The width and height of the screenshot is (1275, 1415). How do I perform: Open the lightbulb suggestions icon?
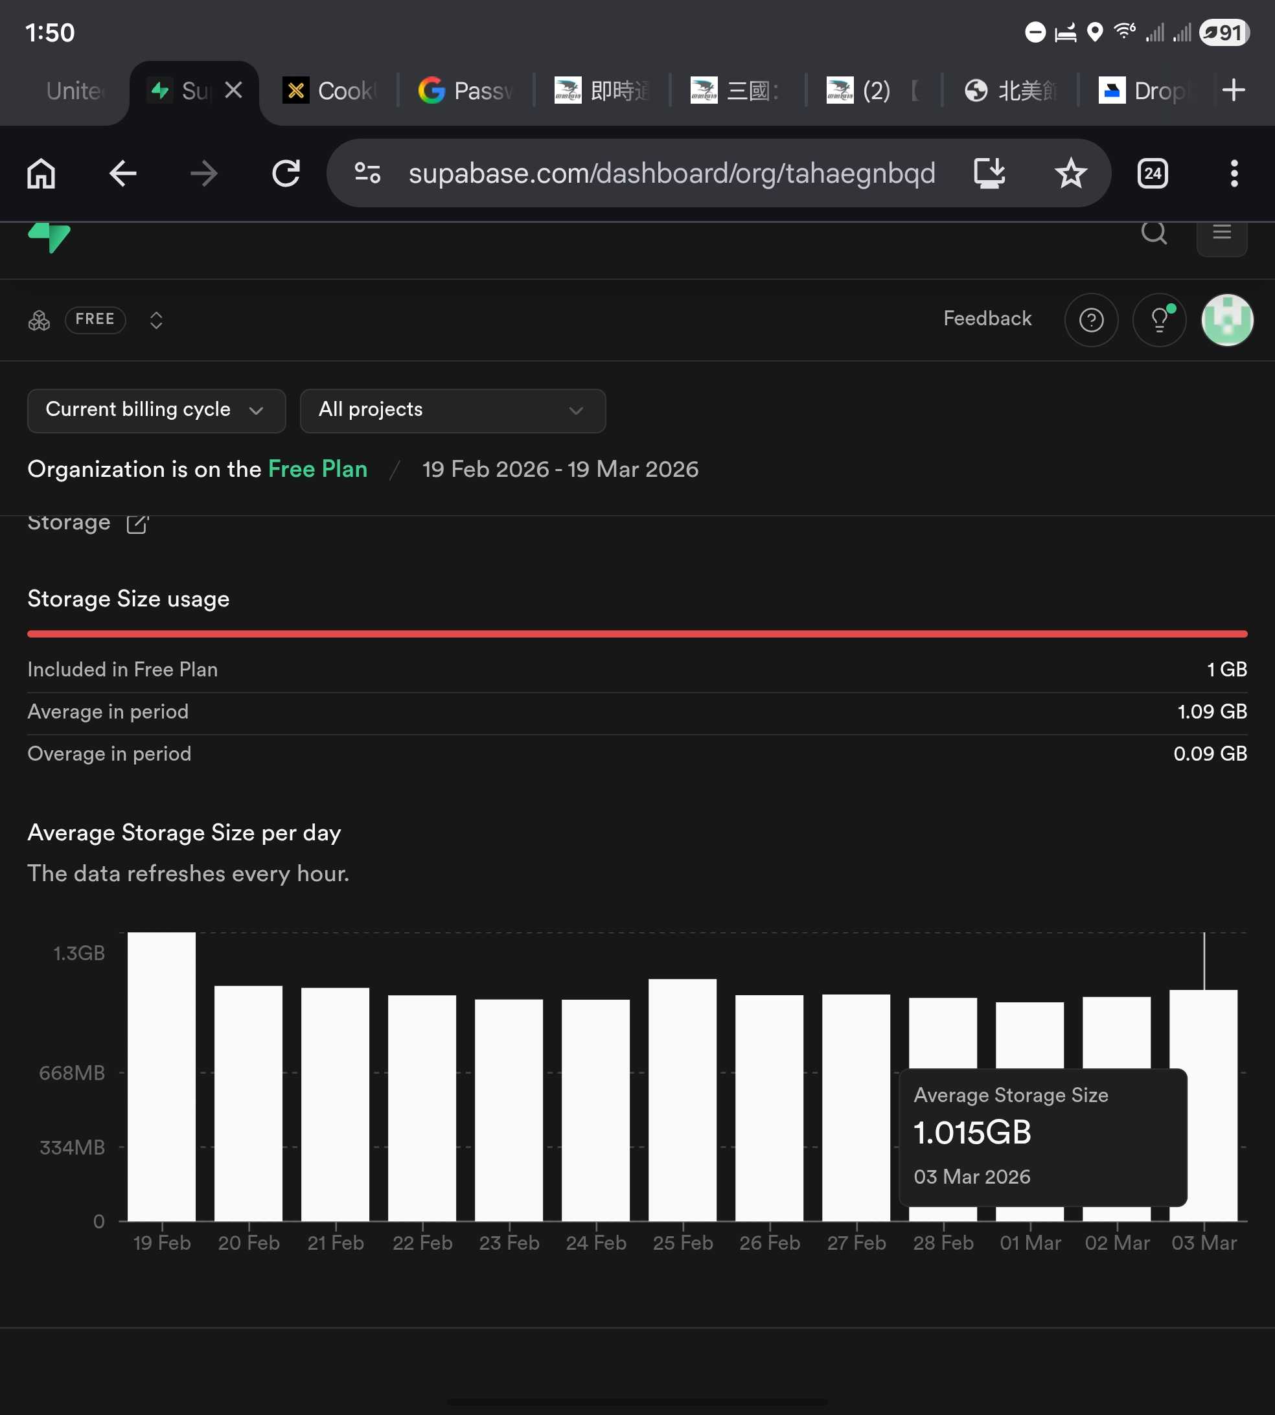1159,320
